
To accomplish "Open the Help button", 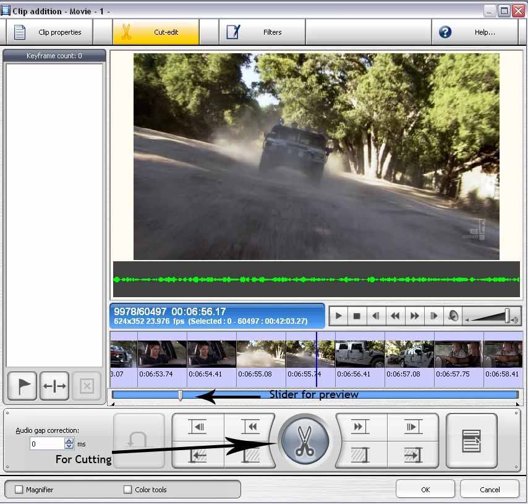I will point(475,32).
